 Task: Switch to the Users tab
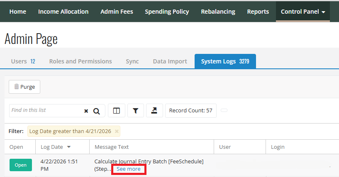(x=23, y=61)
